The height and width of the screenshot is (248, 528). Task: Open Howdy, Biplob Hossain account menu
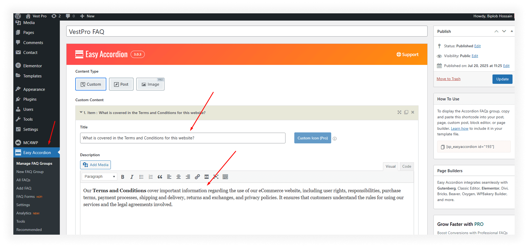pos(493,16)
